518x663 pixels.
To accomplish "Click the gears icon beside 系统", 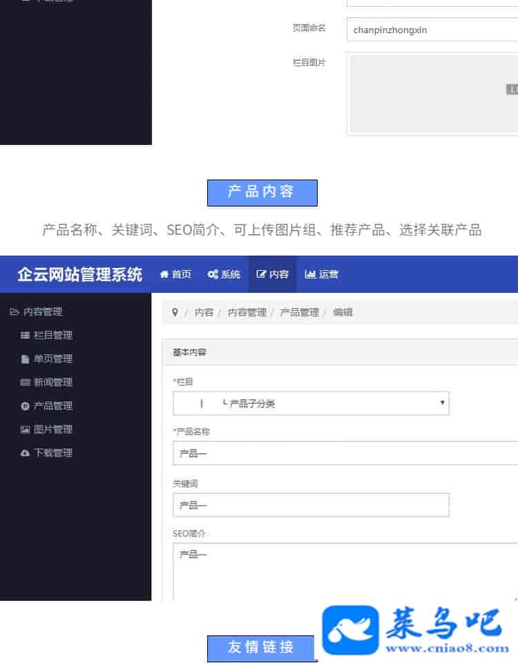I will (213, 274).
